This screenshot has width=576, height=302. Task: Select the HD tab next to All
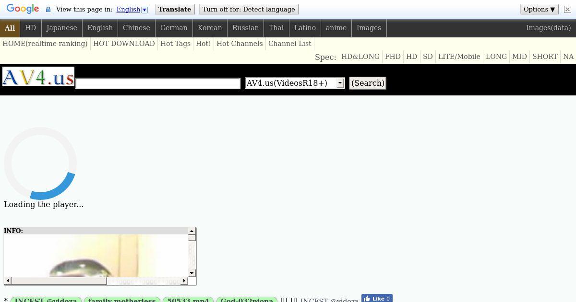click(x=31, y=28)
